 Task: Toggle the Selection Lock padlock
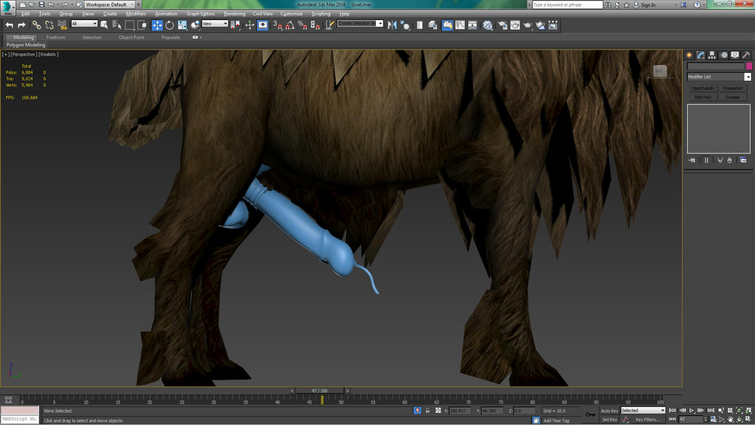click(x=428, y=411)
